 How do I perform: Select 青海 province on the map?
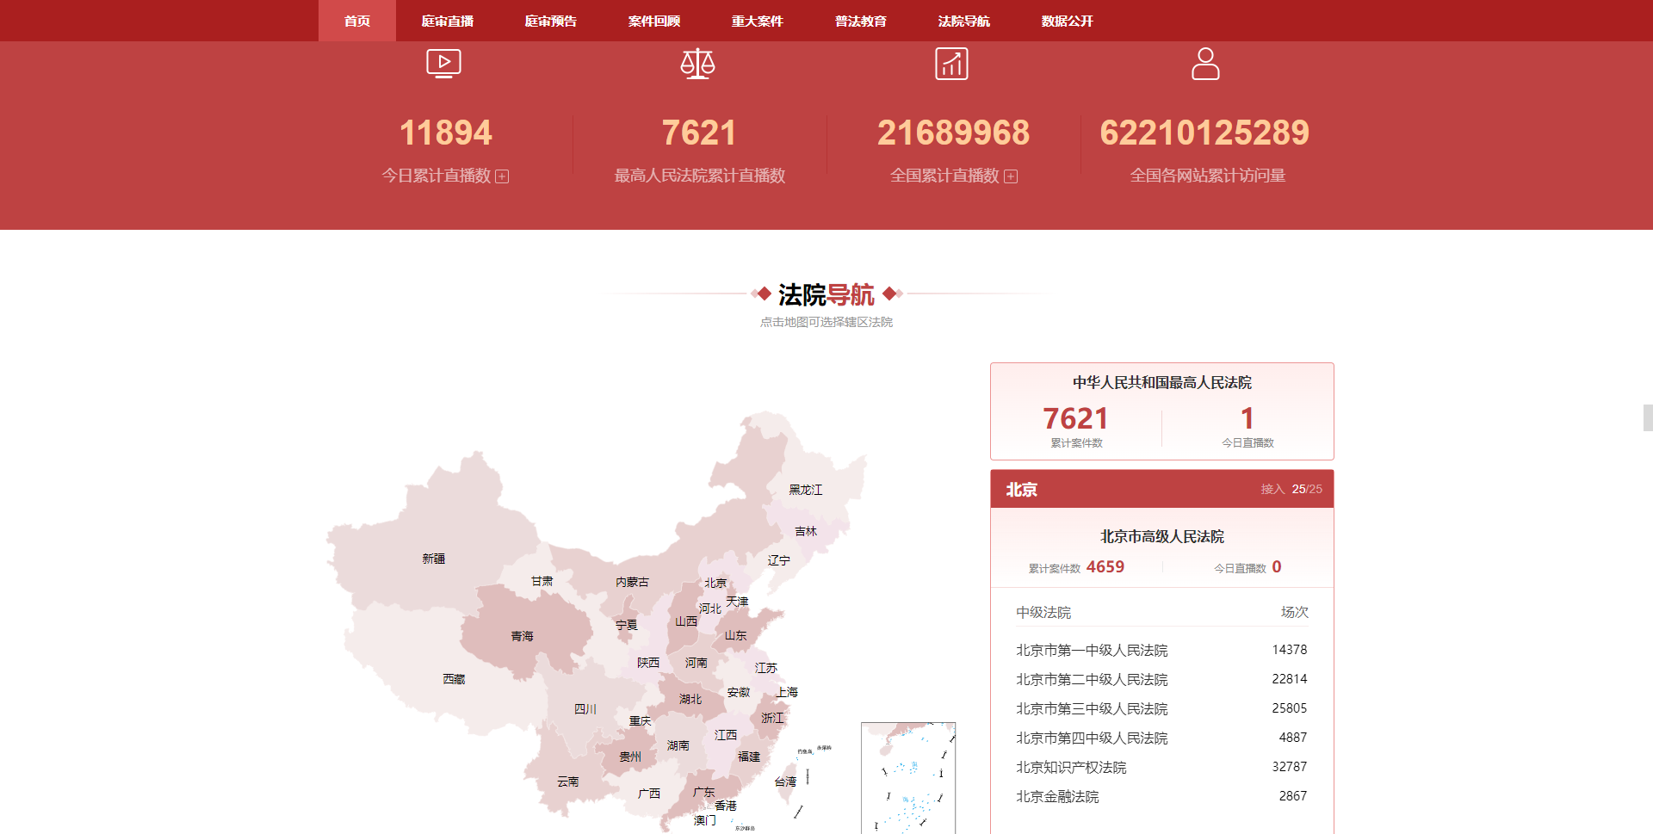522,637
